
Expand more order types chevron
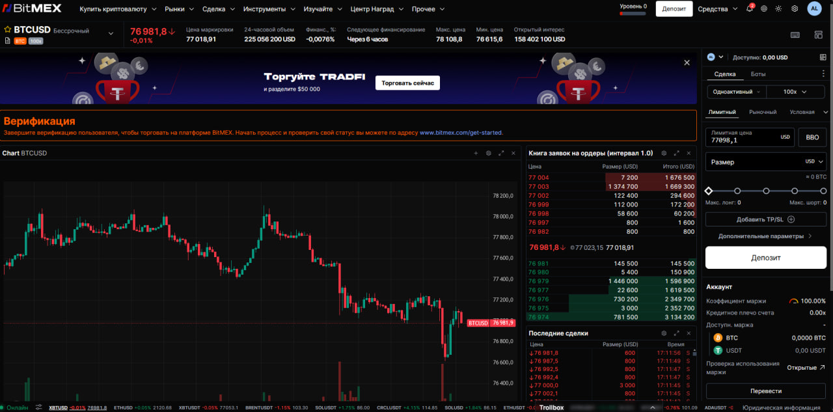point(826,112)
